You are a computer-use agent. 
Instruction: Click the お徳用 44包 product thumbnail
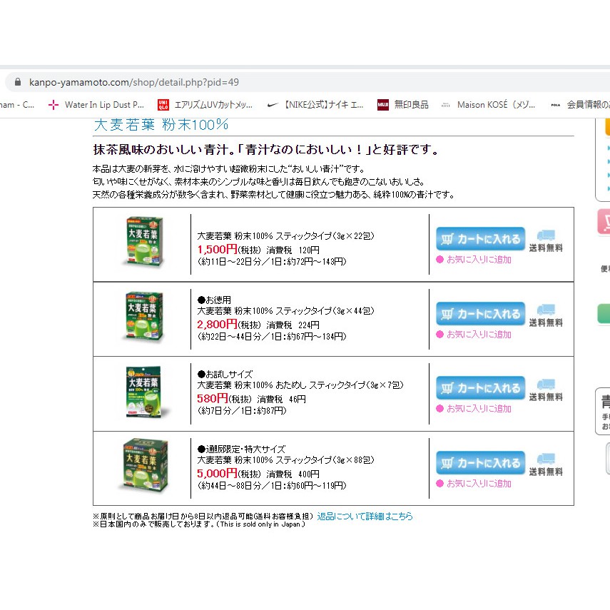tap(145, 317)
